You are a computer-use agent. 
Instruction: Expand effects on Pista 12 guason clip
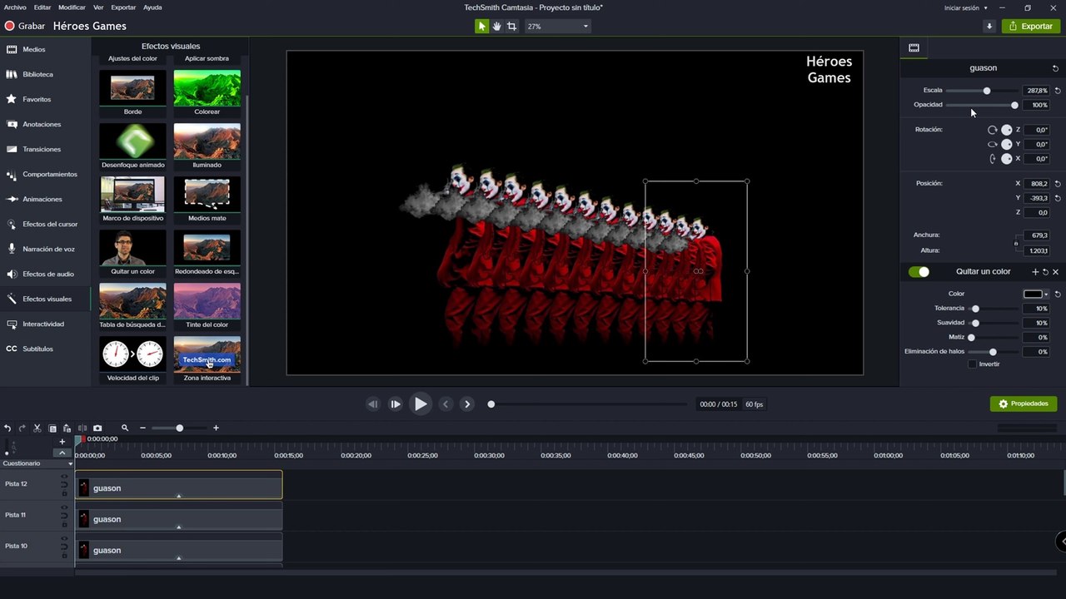[178, 496]
